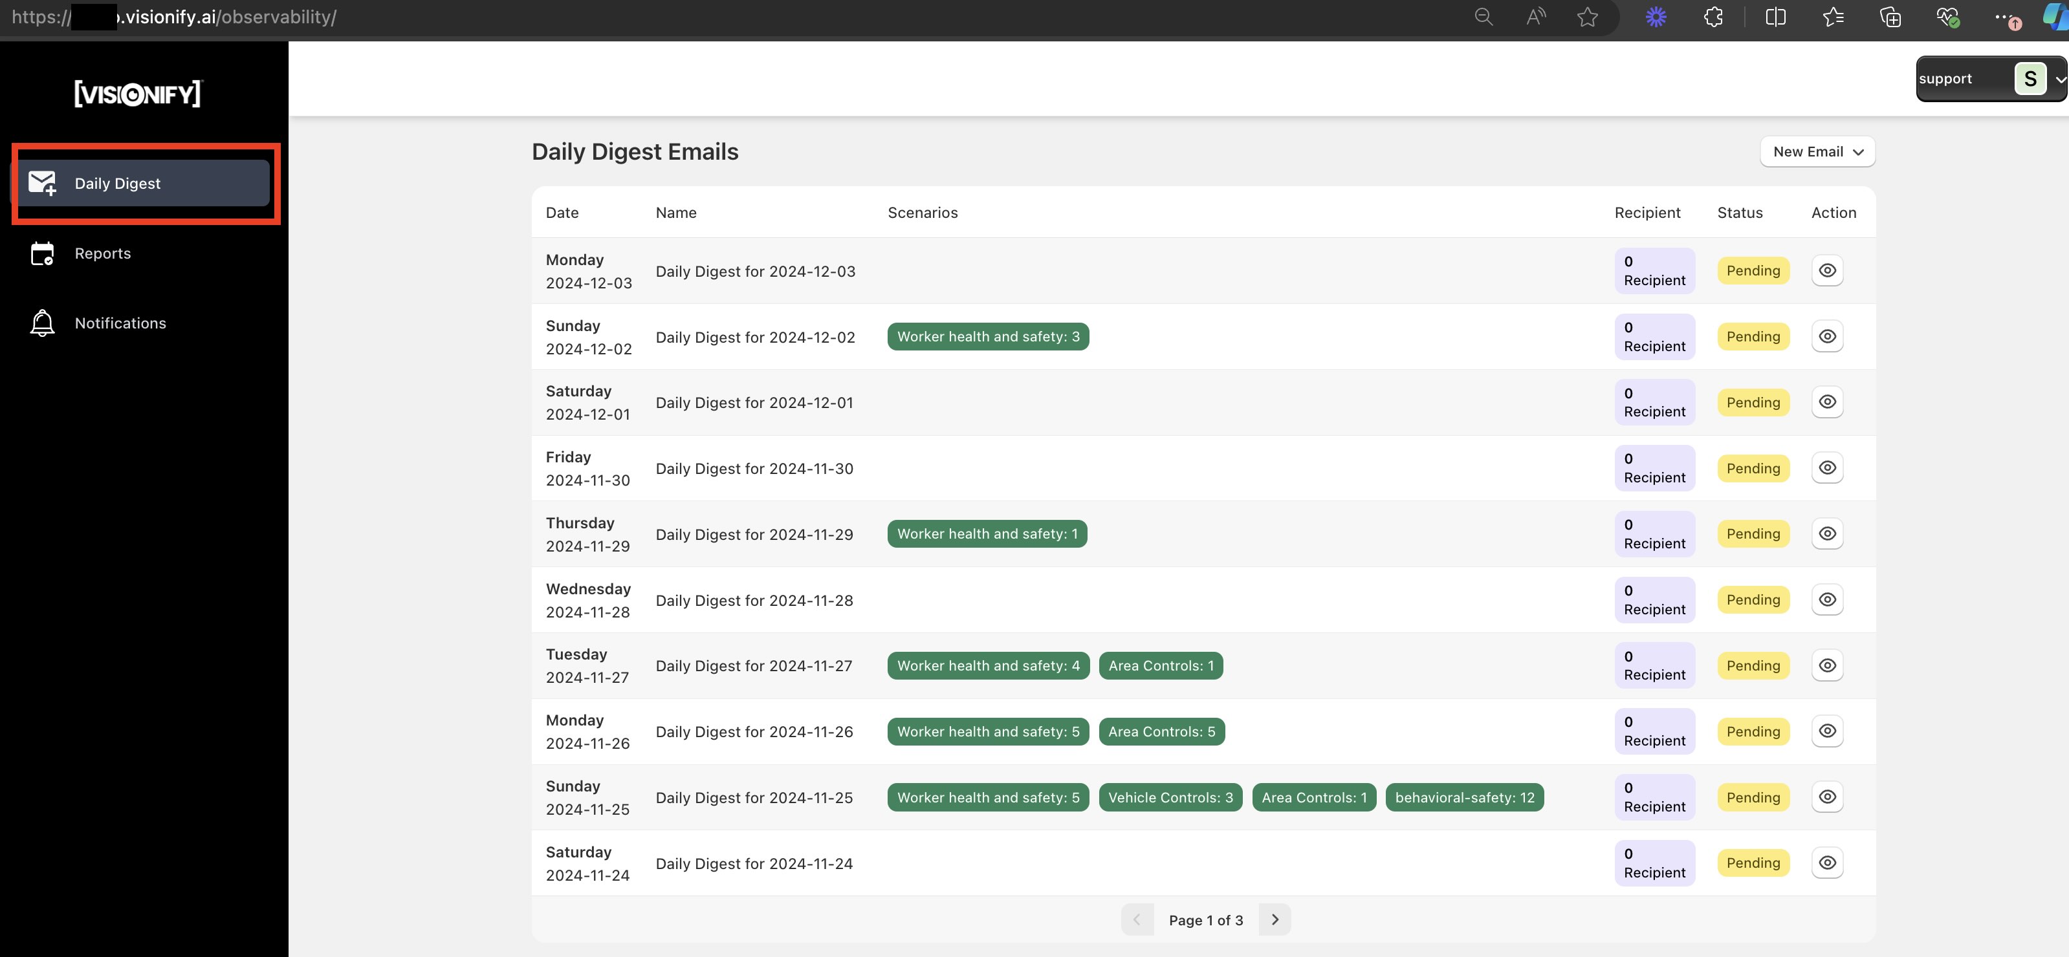
Task: View the 2024-11-26 digest via eye icon
Action: point(1827,731)
